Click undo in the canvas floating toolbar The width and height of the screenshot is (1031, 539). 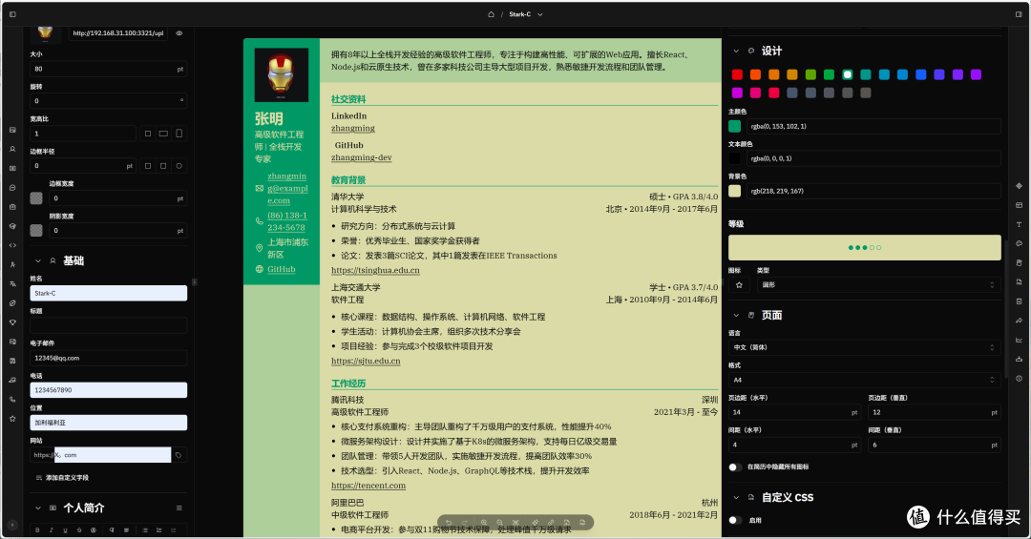click(x=449, y=523)
